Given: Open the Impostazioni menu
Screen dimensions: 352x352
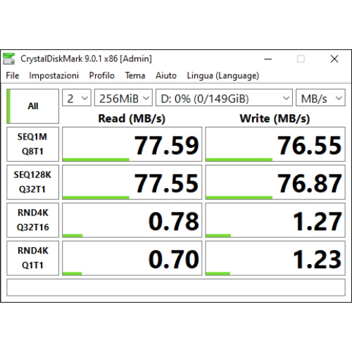Looking at the screenshot, I should coord(54,75).
